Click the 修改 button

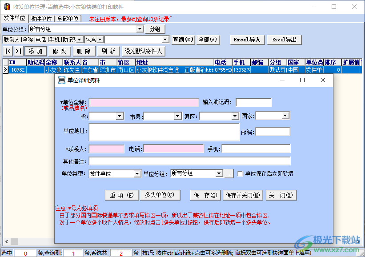point(60,51)
